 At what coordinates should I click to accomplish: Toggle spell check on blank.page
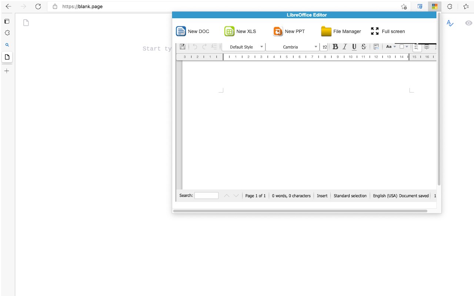(x=450, y=23)
